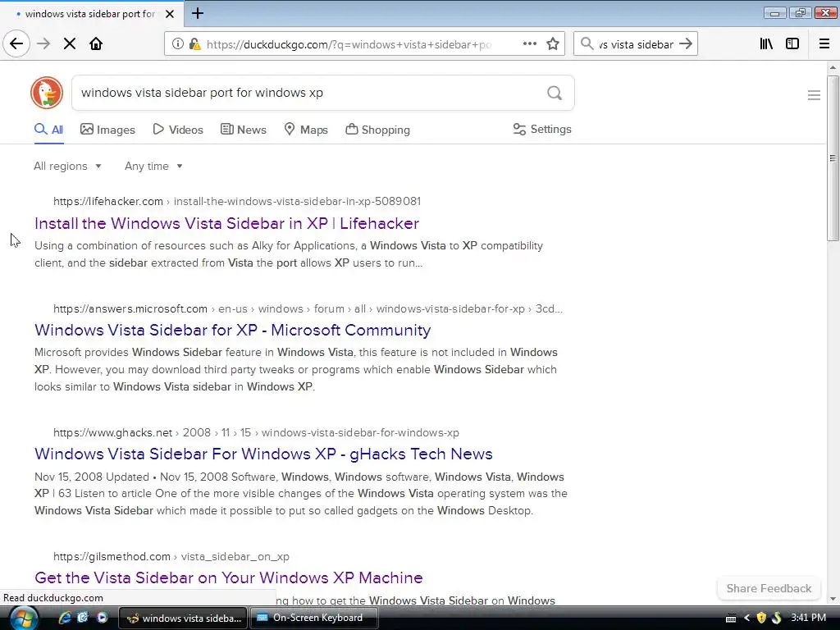
Task: Click the scrollbar up arrow
Action: [x=833, y=67]
